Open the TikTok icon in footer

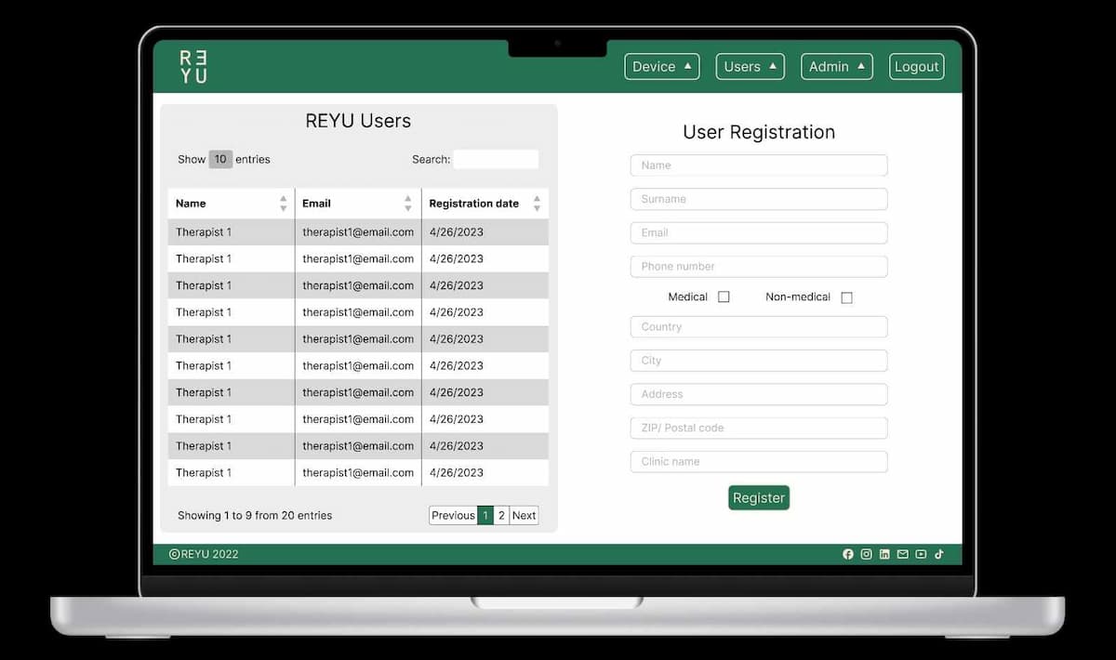point(939,554)
